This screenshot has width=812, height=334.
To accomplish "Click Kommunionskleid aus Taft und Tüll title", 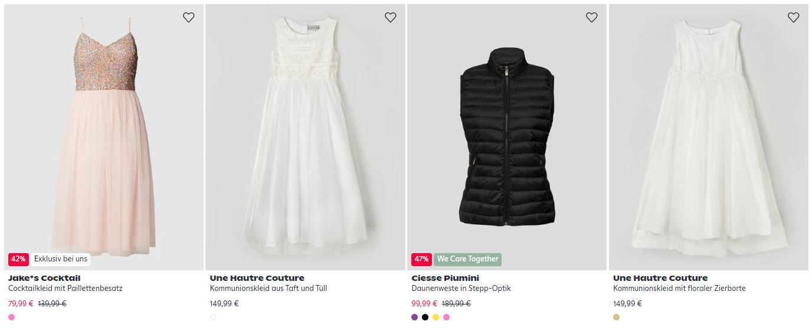I will tap(269, 289).
